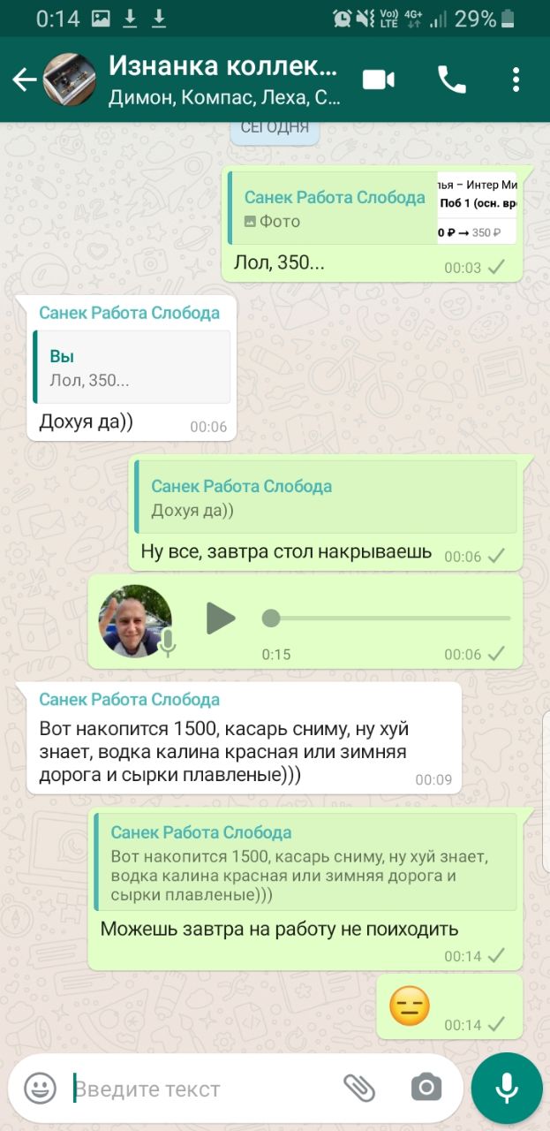Play the 0:15 voice message

click(221, 619)
